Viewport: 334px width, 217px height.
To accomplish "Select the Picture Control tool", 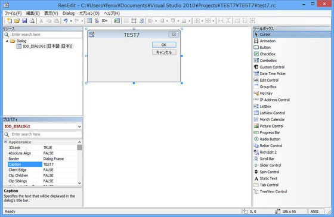I will click(x=292, y=126).
